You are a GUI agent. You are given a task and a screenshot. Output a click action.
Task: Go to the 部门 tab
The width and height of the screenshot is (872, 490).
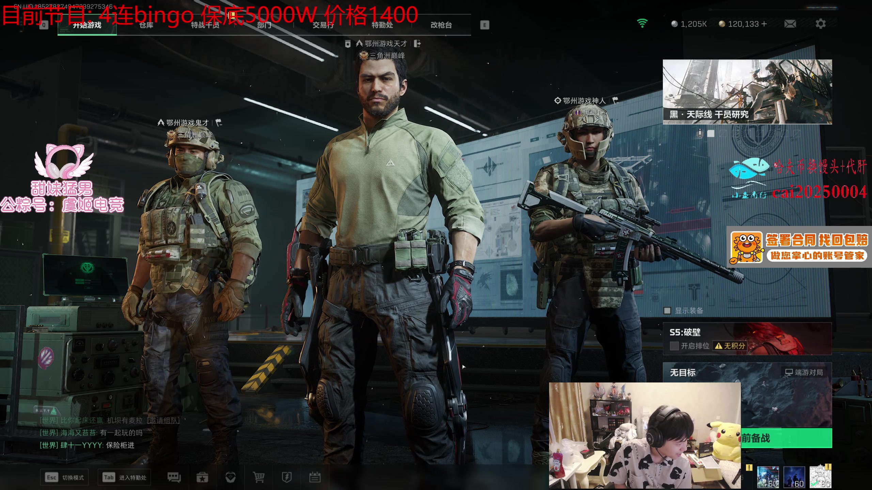(264, 25)
